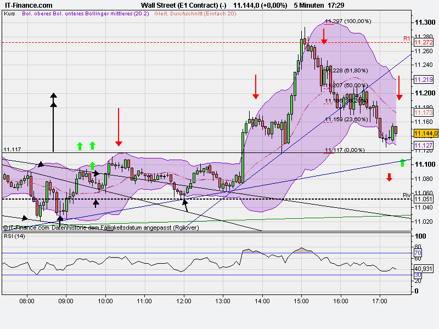The width and height of the screenshot is (439, 329).
Task: Click the Piv pivot label
Action: (407, 195)
